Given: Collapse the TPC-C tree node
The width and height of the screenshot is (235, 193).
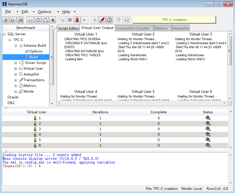Looking at the screenshot, I should click(10, 40).
